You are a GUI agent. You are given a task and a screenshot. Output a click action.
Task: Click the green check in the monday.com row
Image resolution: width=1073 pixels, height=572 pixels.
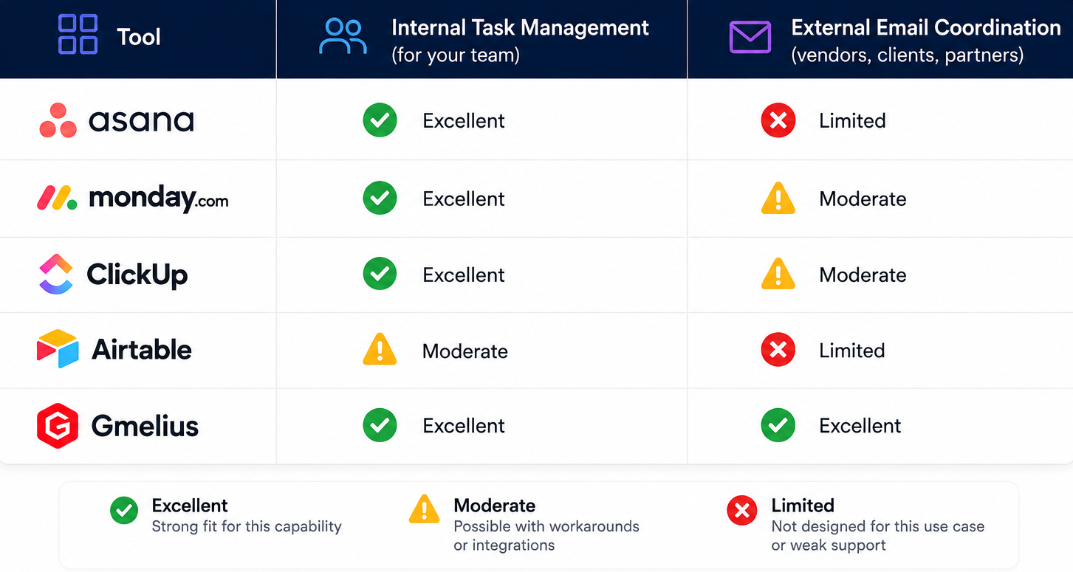[380, 199]
